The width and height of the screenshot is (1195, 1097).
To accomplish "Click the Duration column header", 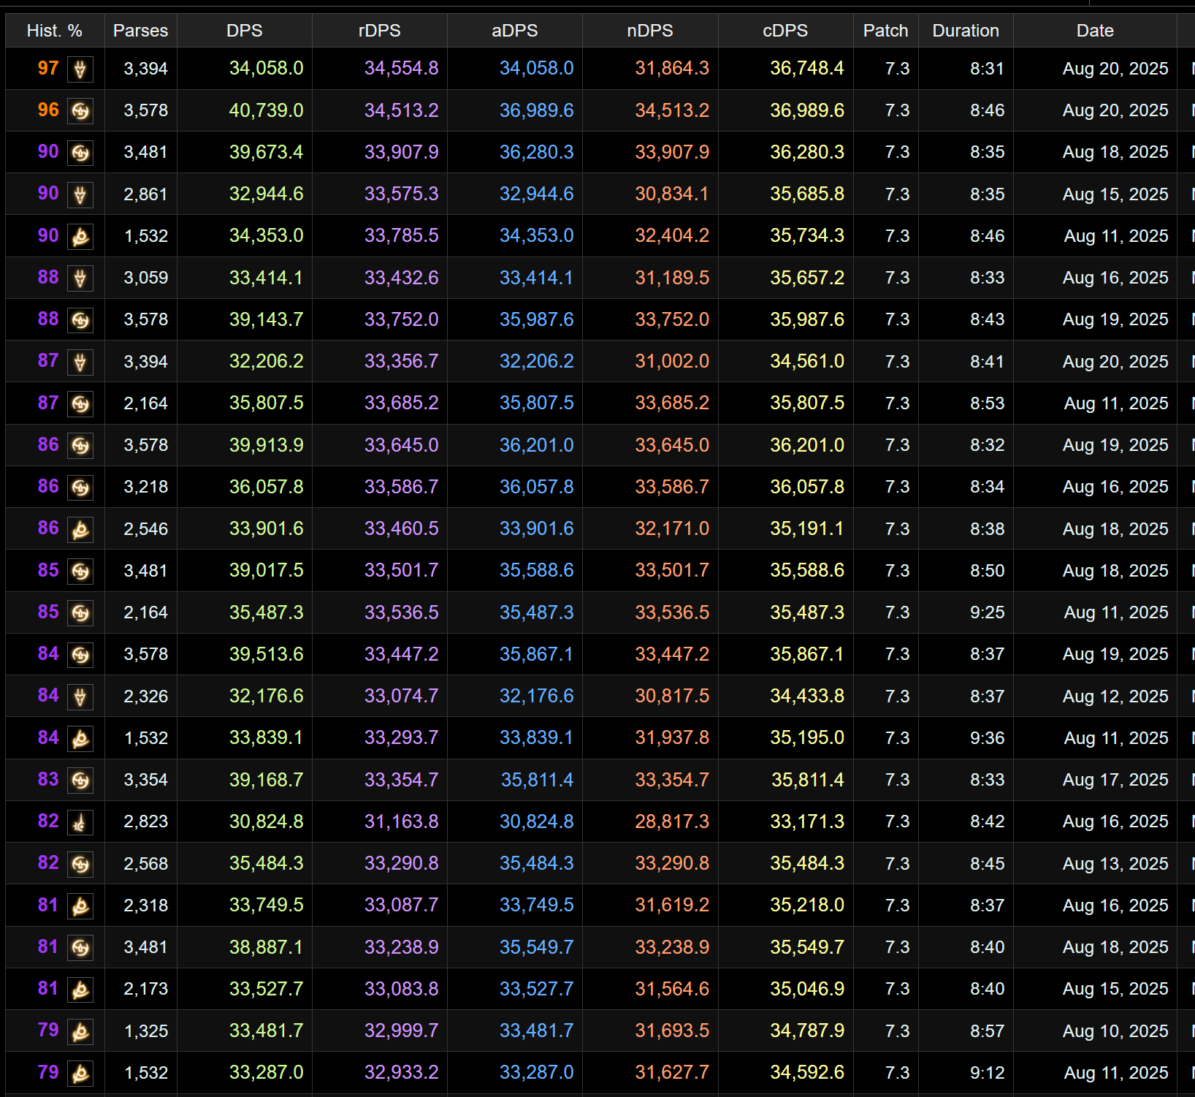I will (966, 31).
